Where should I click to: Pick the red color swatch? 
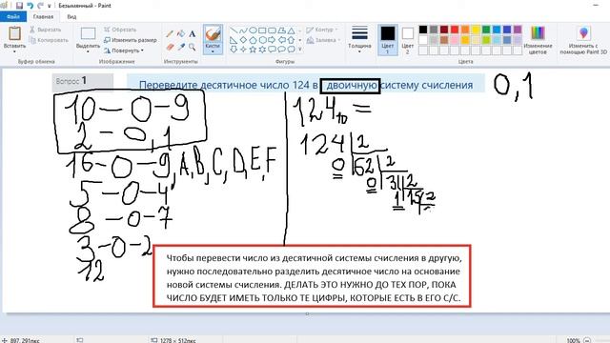[455, 30]
